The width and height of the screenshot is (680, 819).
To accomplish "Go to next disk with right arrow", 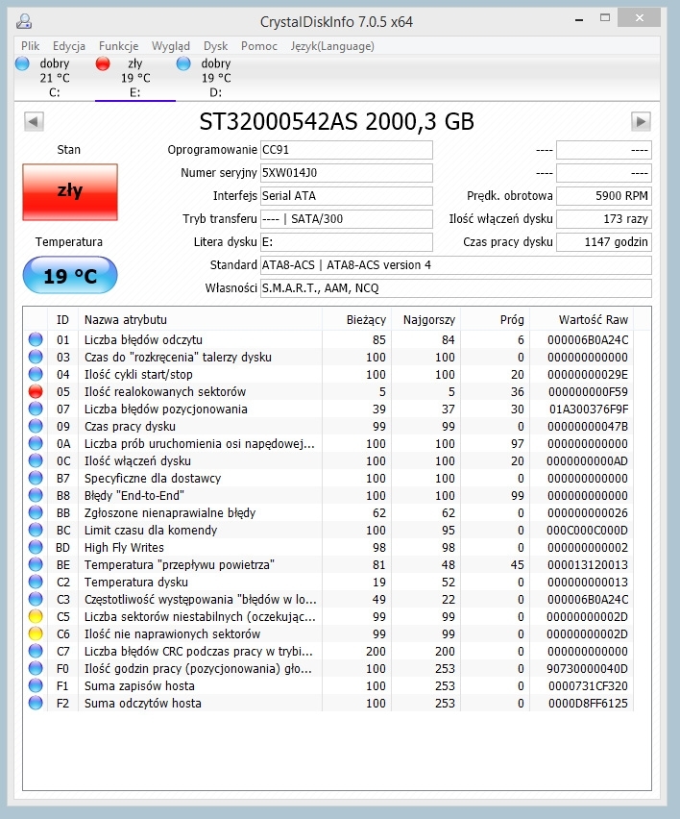I will [x=641, y=122].
